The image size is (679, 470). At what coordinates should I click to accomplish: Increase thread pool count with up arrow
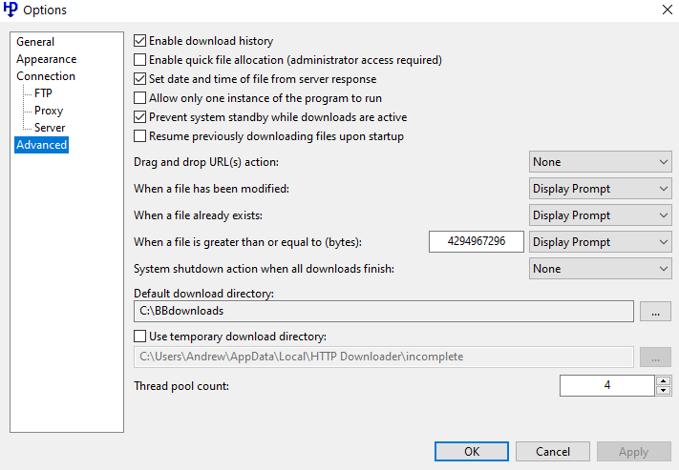coord(663,380)
